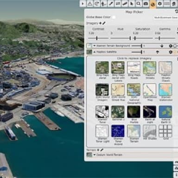Toggle the circle button in Stamen Terrain Background row
Screen dimensions: 178x178
click(x=175, y=46)
